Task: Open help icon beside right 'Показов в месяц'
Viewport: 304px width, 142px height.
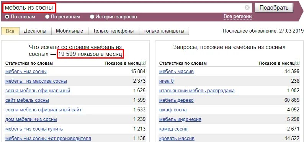Action: coord(297,63)
